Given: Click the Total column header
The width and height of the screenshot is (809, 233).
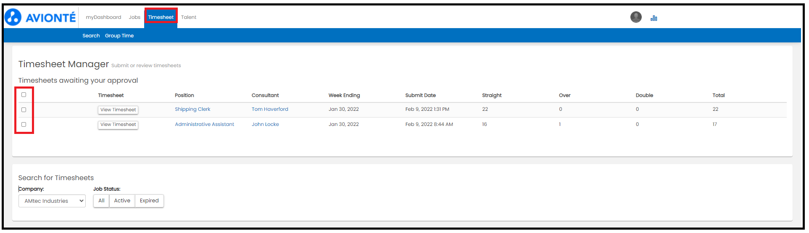Looking at the screenshot, I should [719, 95].
